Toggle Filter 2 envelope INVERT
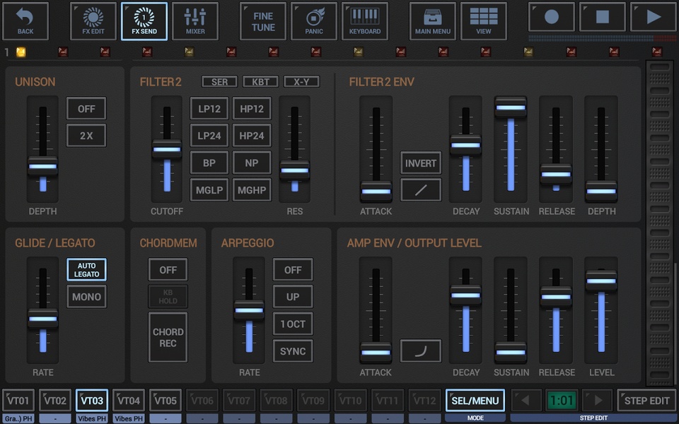 tap(420, 163)
